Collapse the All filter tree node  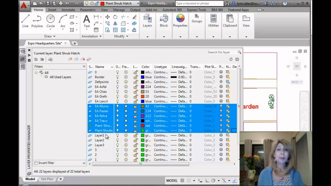(x=36, y=73)
